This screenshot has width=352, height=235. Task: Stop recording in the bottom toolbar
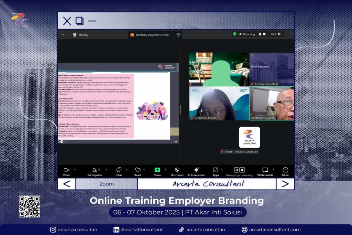click(x=242, y=170)
